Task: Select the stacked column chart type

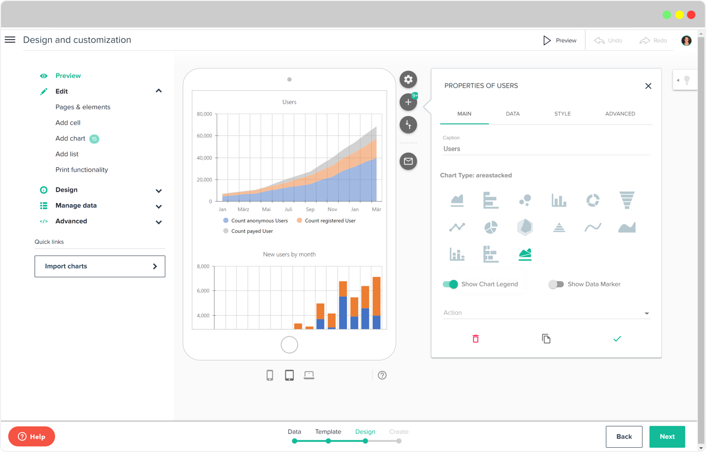Action: (457, 255)
